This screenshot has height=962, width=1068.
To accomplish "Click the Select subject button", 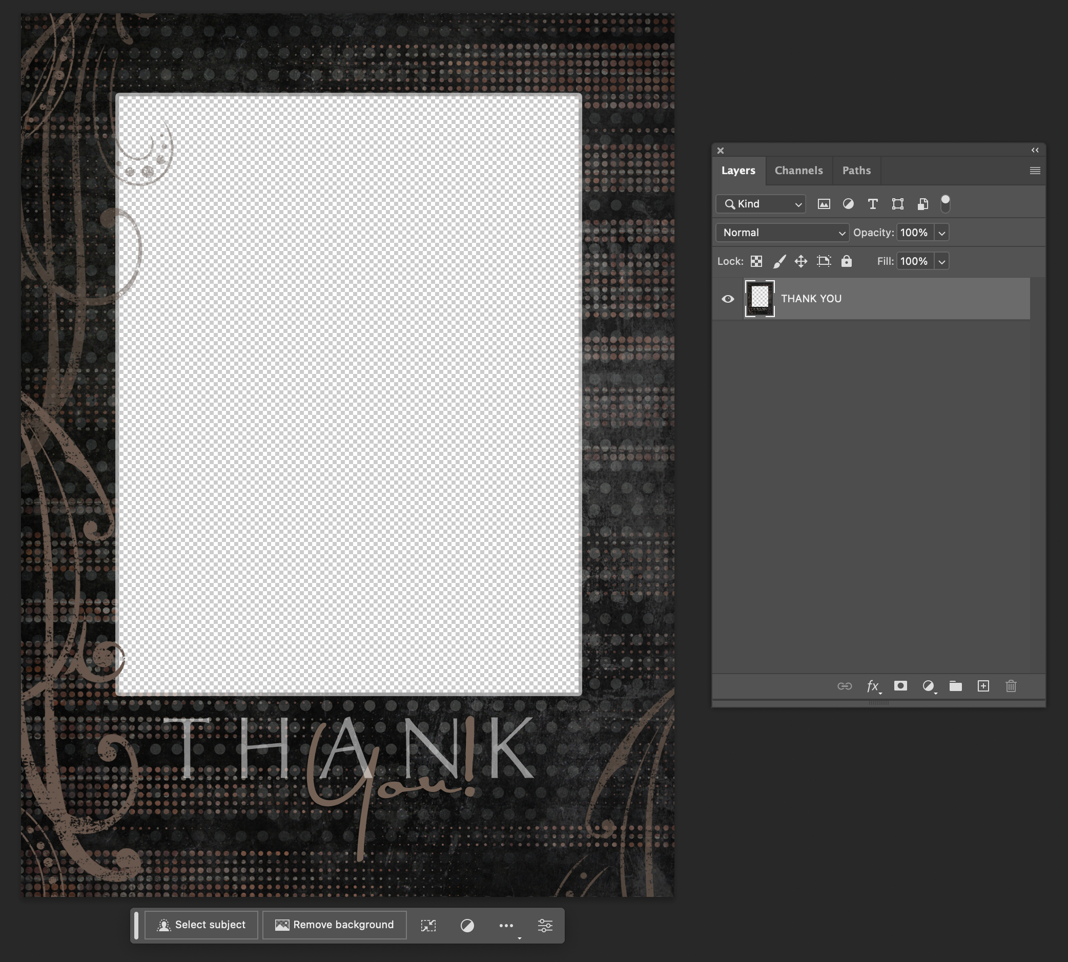I will click(201, 925).
